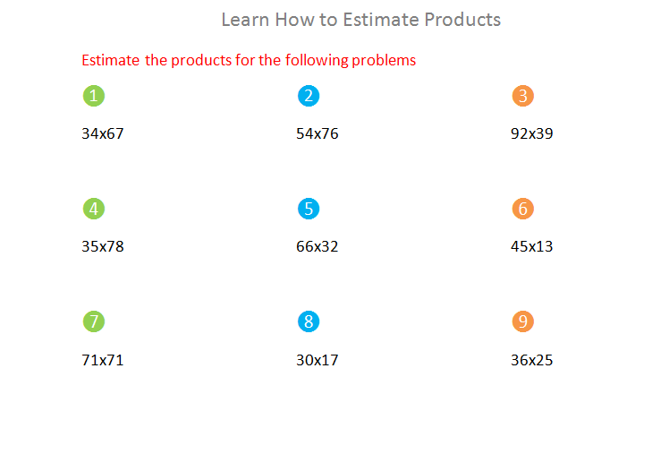Click the green number 1 circle

click(x=94, y=96)
